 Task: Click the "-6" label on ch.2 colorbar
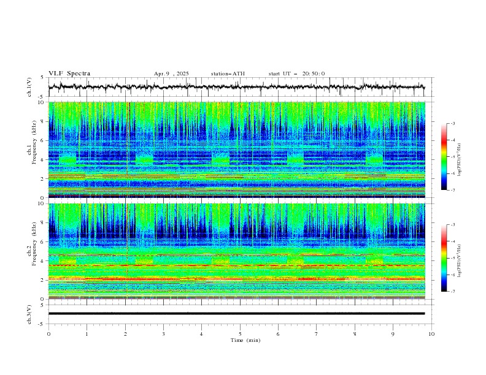pyautogui.click(x=453, y=275)
